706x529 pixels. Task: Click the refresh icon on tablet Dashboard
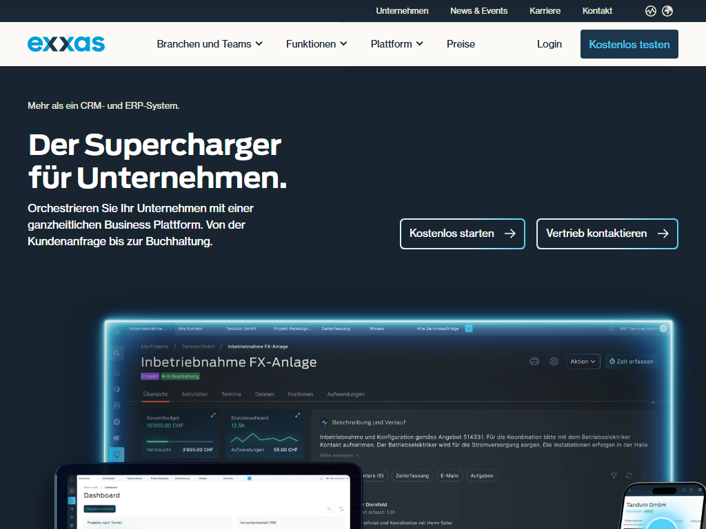pos(341,509)
